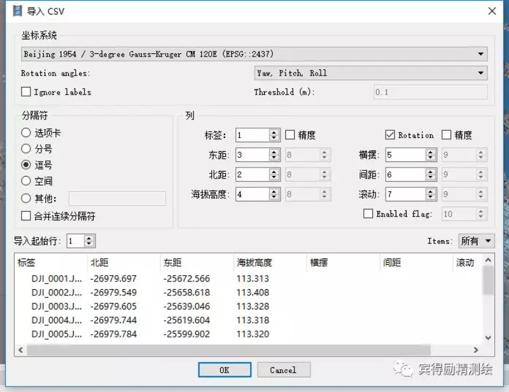Click the 海拔高度 column header
Viewport: 509px width, 392px height.
253,262
